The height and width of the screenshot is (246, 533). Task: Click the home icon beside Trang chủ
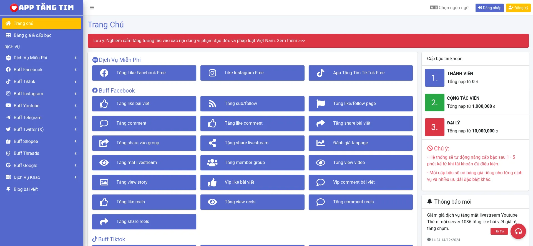(8, 23)
